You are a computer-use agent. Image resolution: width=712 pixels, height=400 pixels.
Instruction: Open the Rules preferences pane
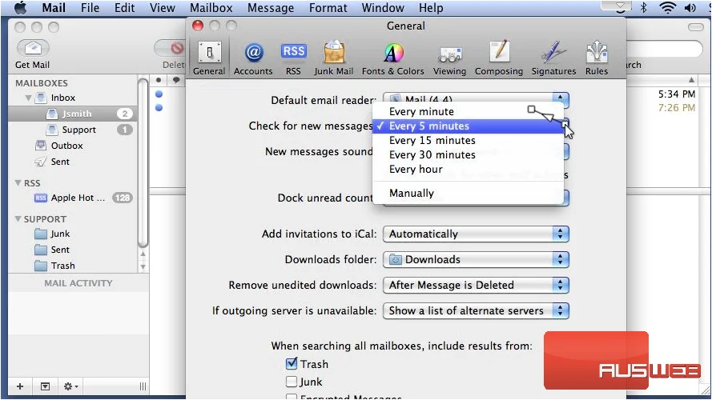pos(597,58)
